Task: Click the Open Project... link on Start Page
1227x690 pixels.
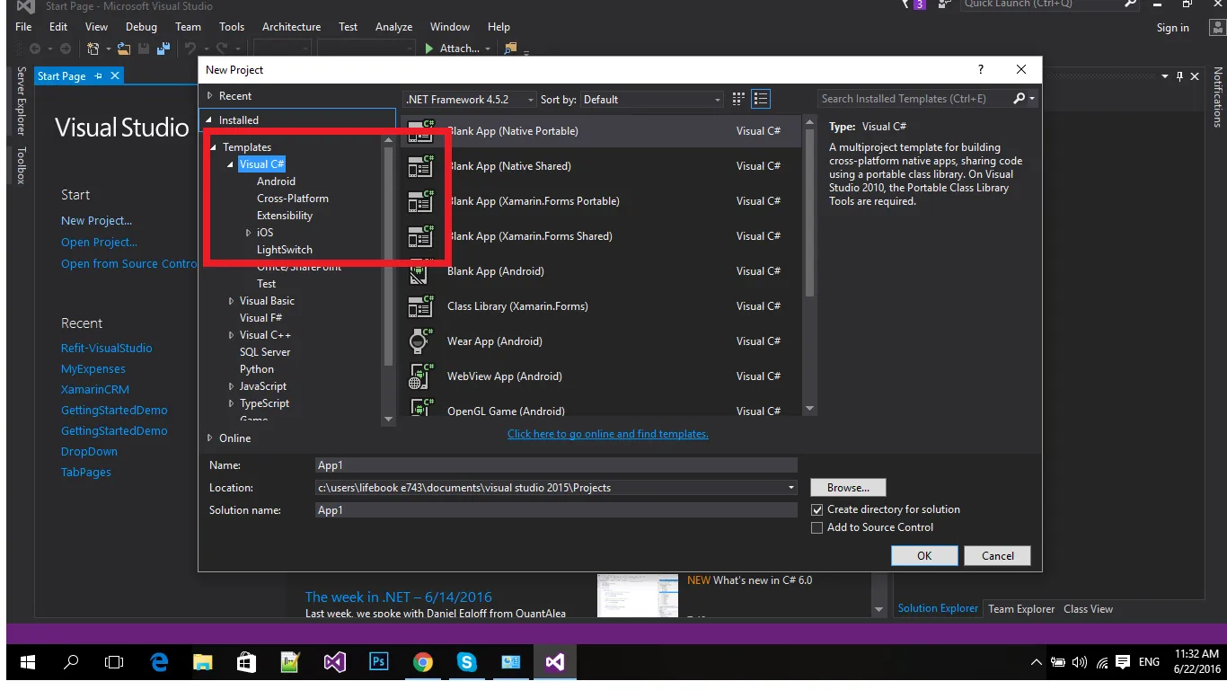Action: point(99,243)
